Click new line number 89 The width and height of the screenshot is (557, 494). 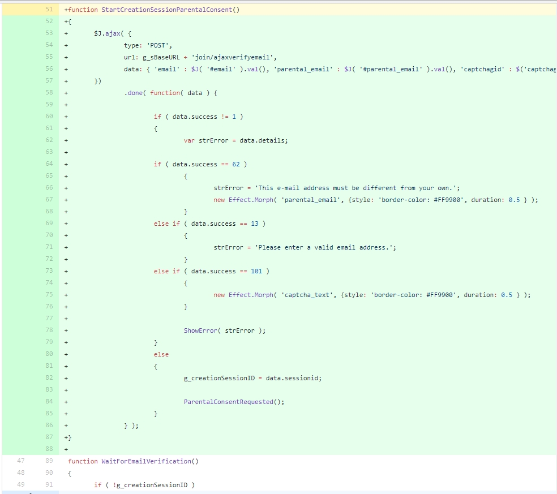(49, 461)
